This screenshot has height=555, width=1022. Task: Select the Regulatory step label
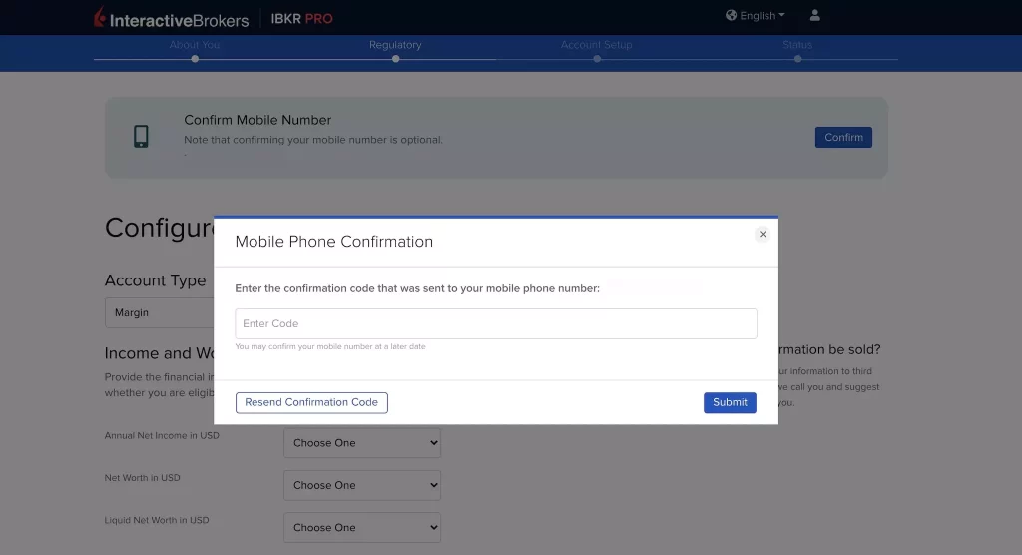point(395,45)
